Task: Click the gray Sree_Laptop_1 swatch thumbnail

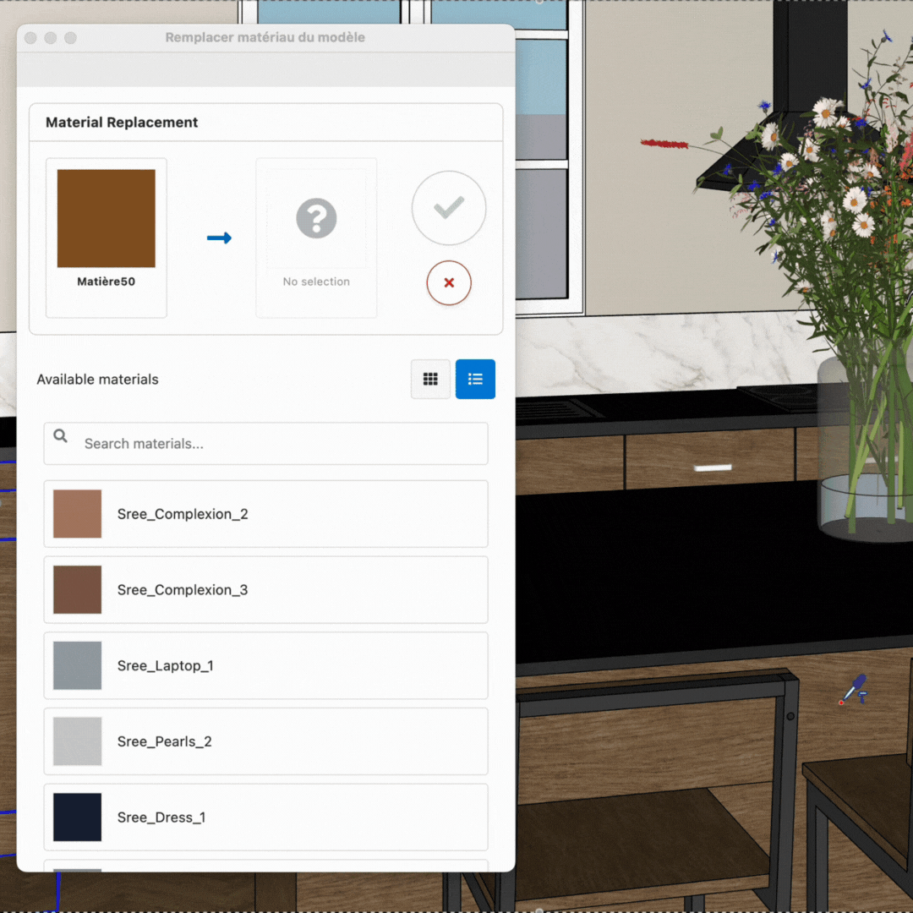Action: [x=78, y=665]
